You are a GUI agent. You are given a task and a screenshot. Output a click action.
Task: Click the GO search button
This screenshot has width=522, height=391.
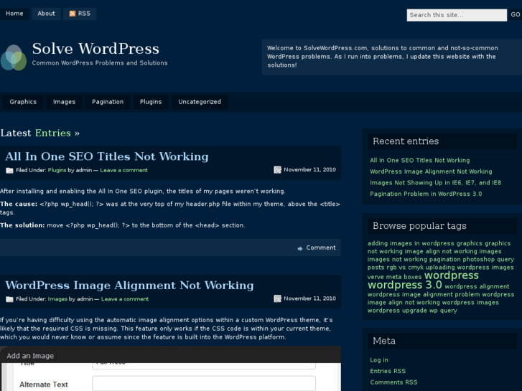pyautogui.click(x=516, y=14)
